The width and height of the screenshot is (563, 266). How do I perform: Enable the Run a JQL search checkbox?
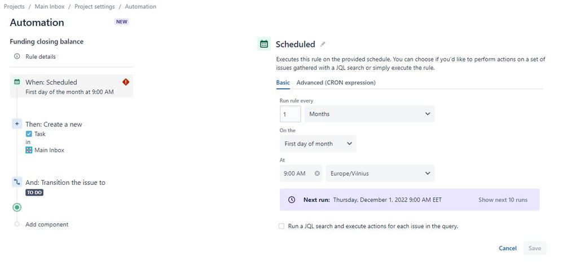click(281, 226)
